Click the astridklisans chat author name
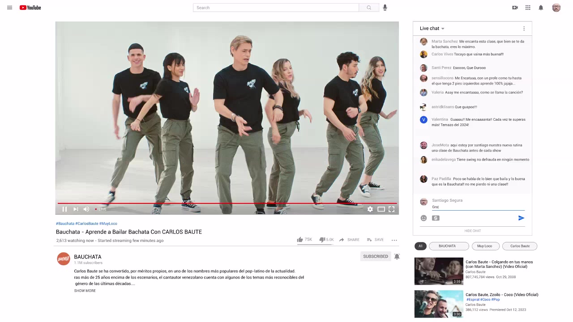The width and height of the screenshot is (573, 322). (443, 107)
